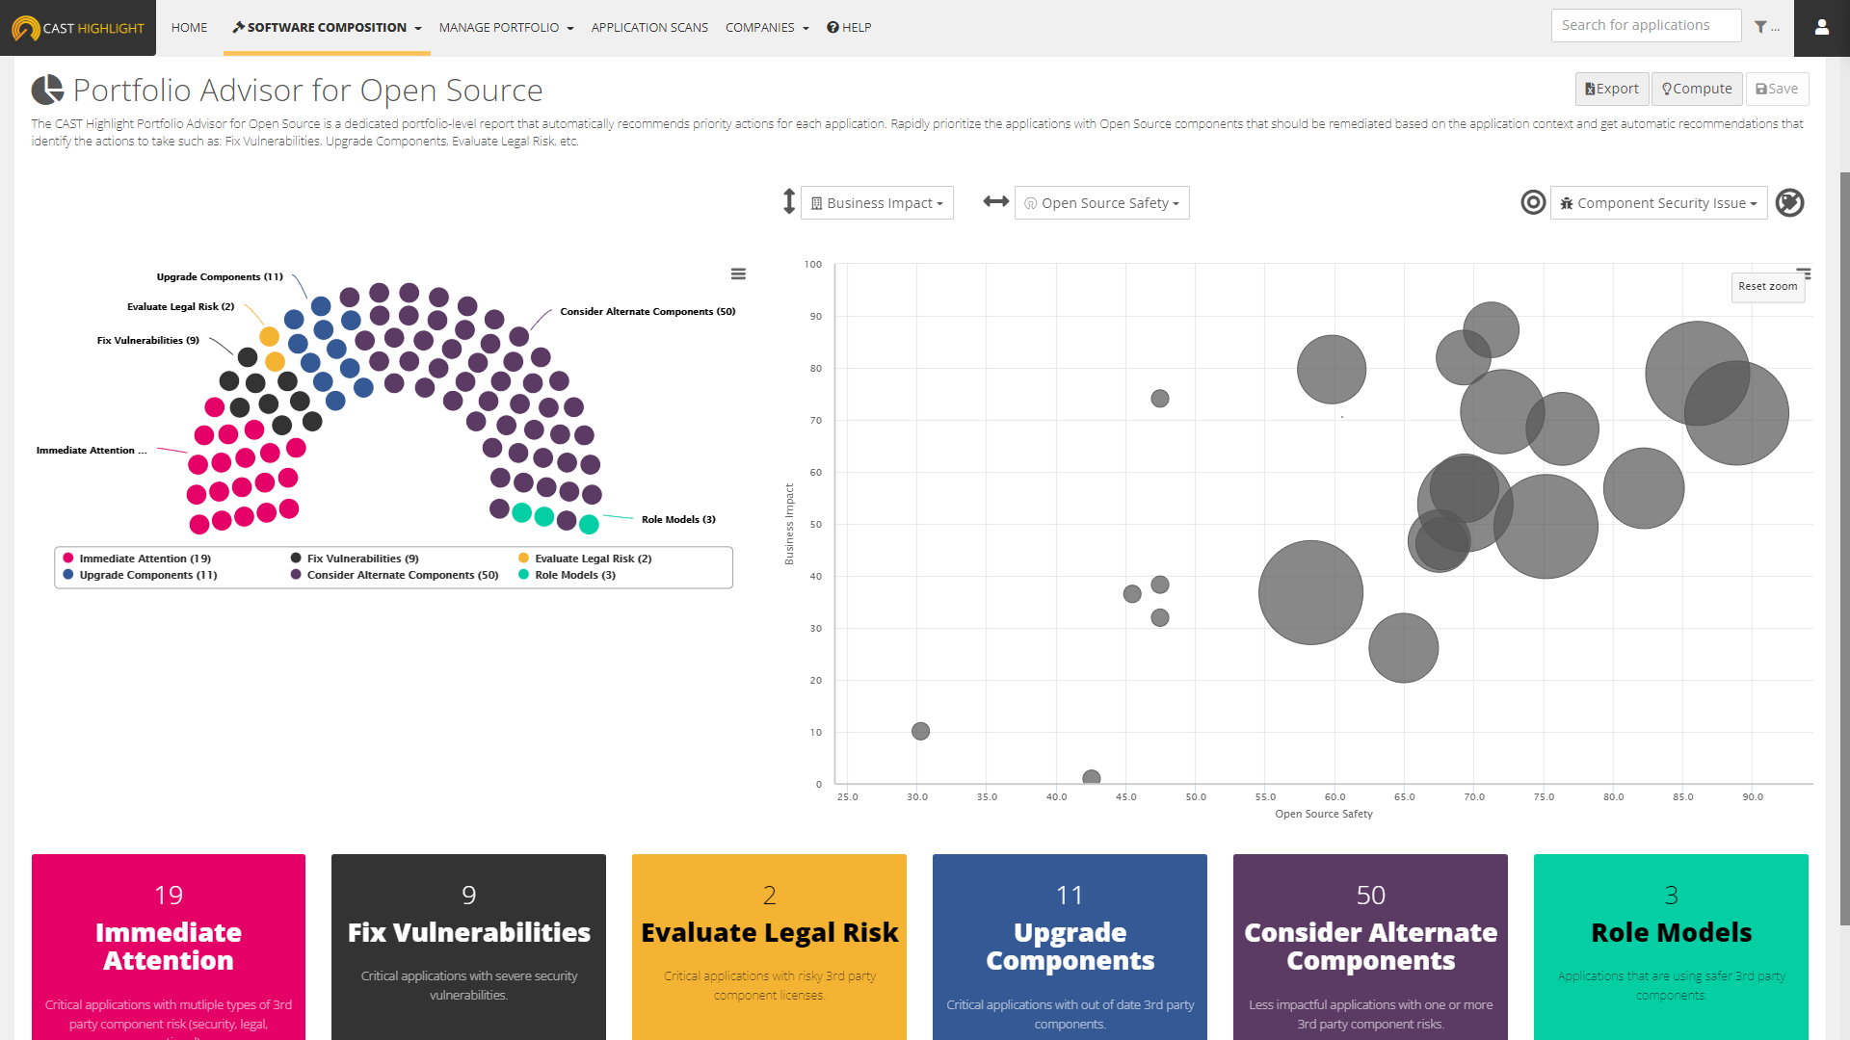Screen dimensions: 1850x1040
Task: Open the Software Composition menu
Action: click(x=327, y=28)
